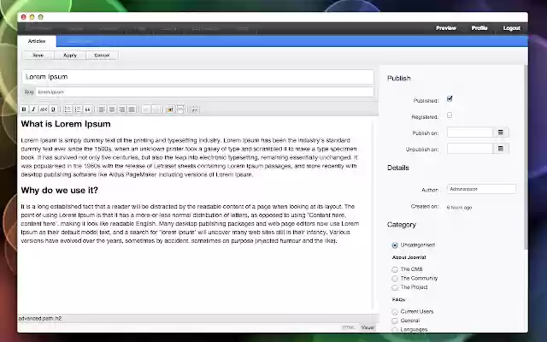
Task: Switch editor to HTML mode
Action: (349, 327)
